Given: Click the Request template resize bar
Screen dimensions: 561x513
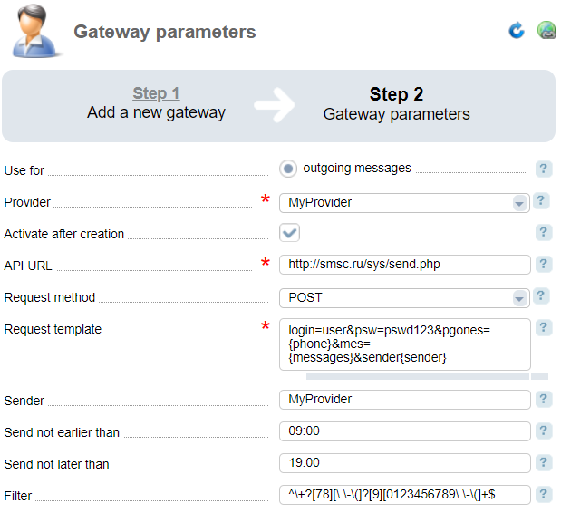Looking at the screenshot, I should (418, 376).
